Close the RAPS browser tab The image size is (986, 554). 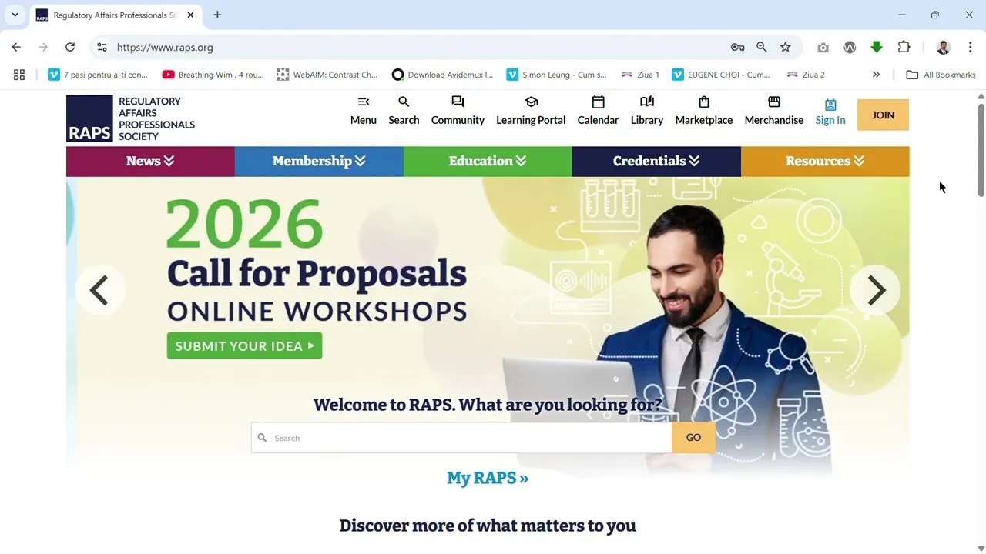tap(190, 15)
